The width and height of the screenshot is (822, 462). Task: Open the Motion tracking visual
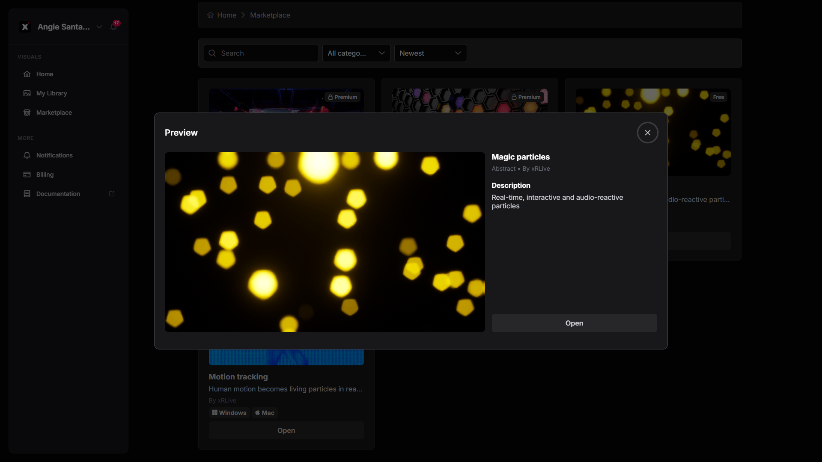pyautogui.click(x=286, y=430)
